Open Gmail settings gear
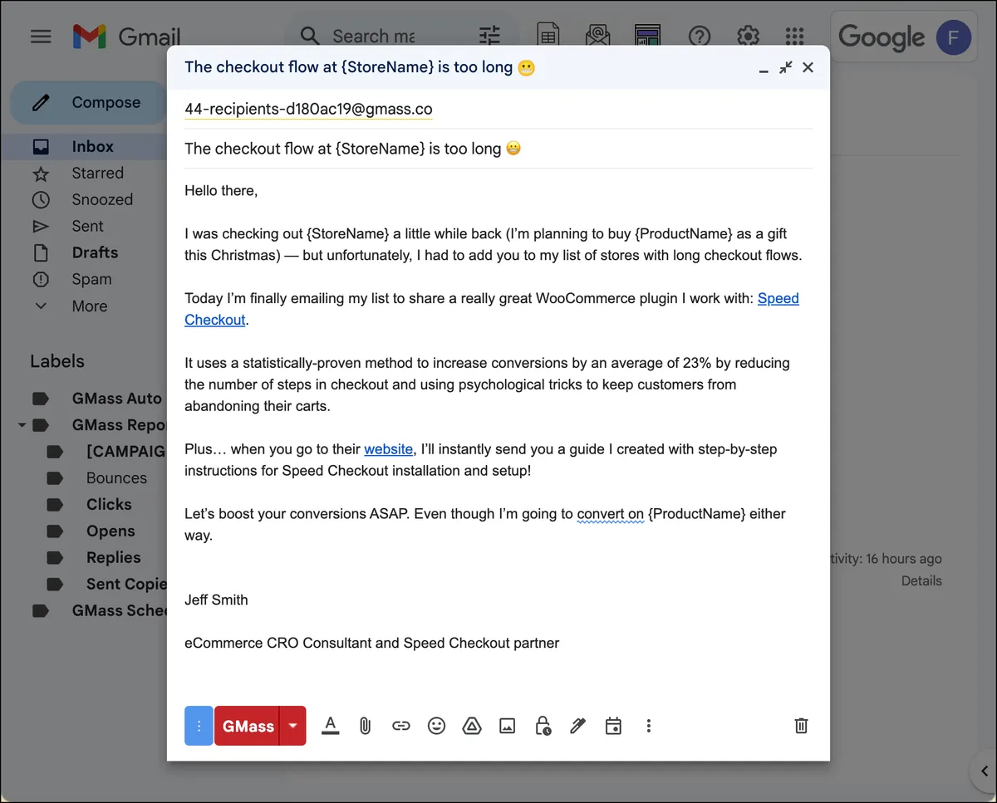The height and width of the screenshot is (803, 997). click(748, 36)
